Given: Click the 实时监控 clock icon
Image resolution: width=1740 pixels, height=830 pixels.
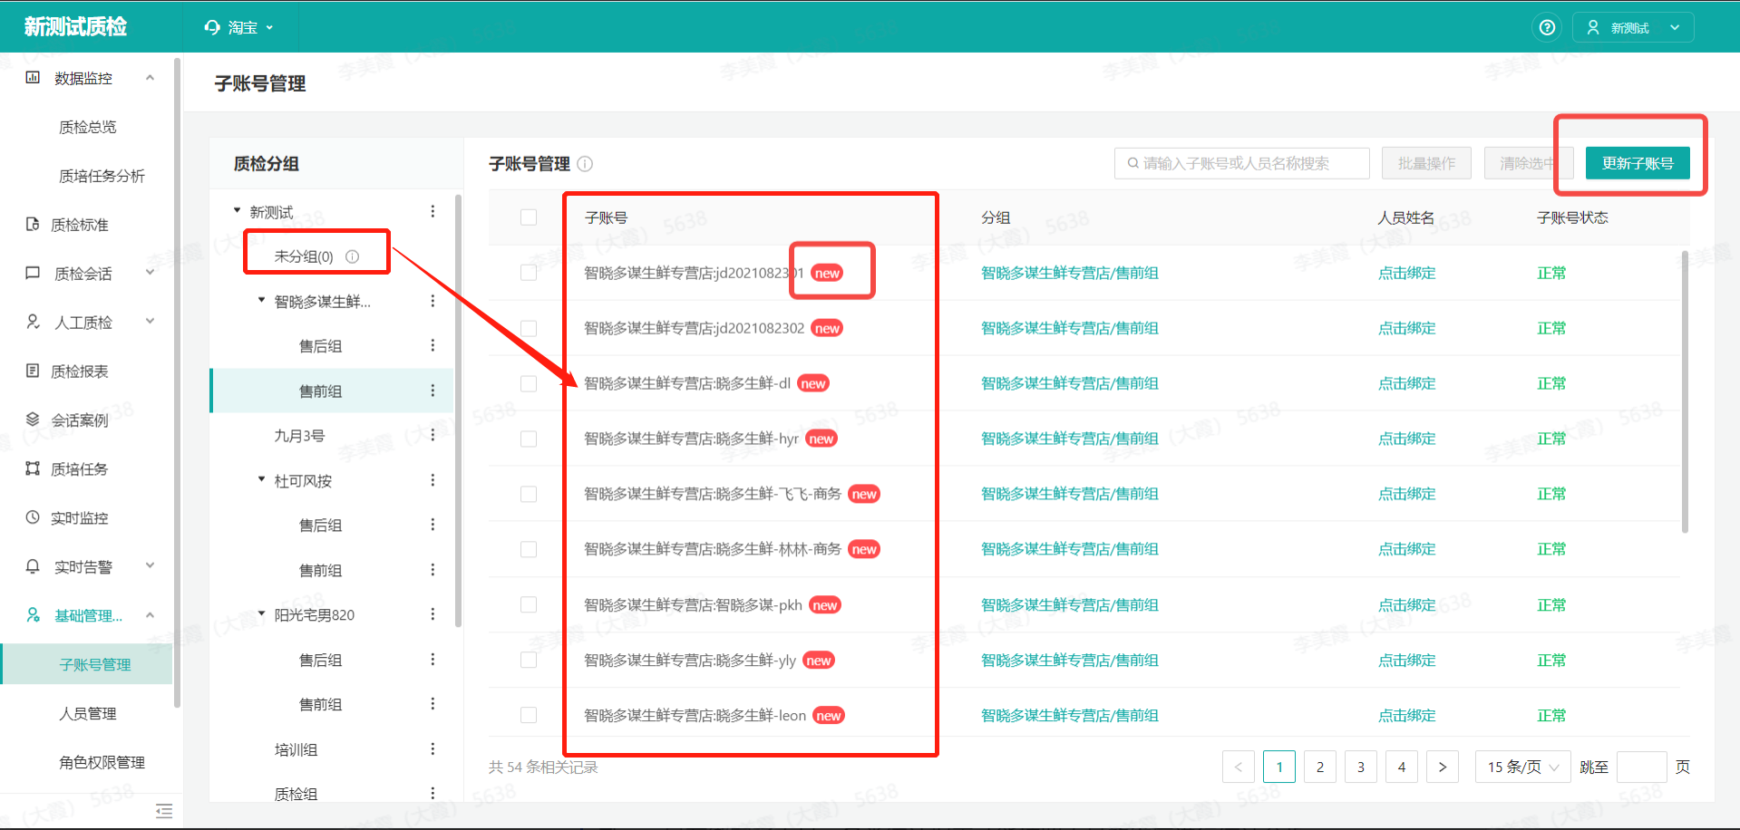Looking at the screenshot, I should [33, 518].
